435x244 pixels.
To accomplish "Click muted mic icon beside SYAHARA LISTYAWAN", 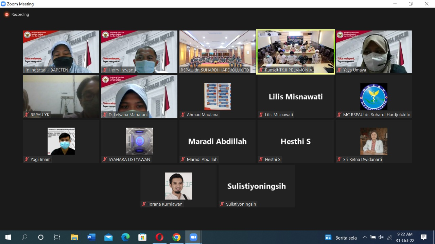I will click(105, 160).
